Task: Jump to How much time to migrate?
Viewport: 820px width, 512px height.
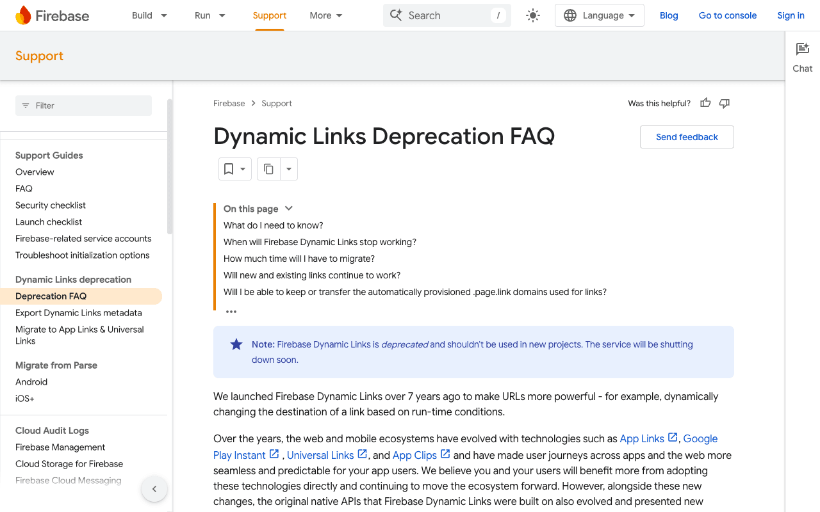Action: pos(299,259)
